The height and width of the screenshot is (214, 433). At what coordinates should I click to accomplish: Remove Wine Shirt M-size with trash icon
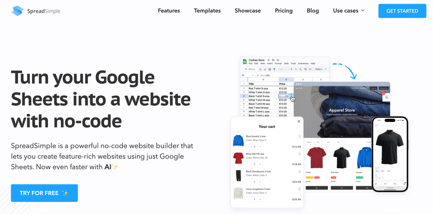click(299, 154)
